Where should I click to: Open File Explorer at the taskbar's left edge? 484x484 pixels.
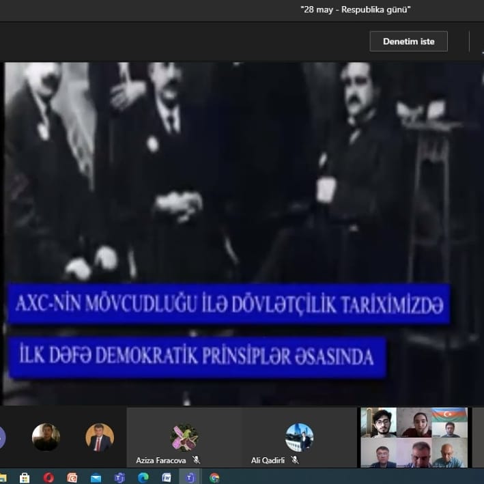[3, 477]
